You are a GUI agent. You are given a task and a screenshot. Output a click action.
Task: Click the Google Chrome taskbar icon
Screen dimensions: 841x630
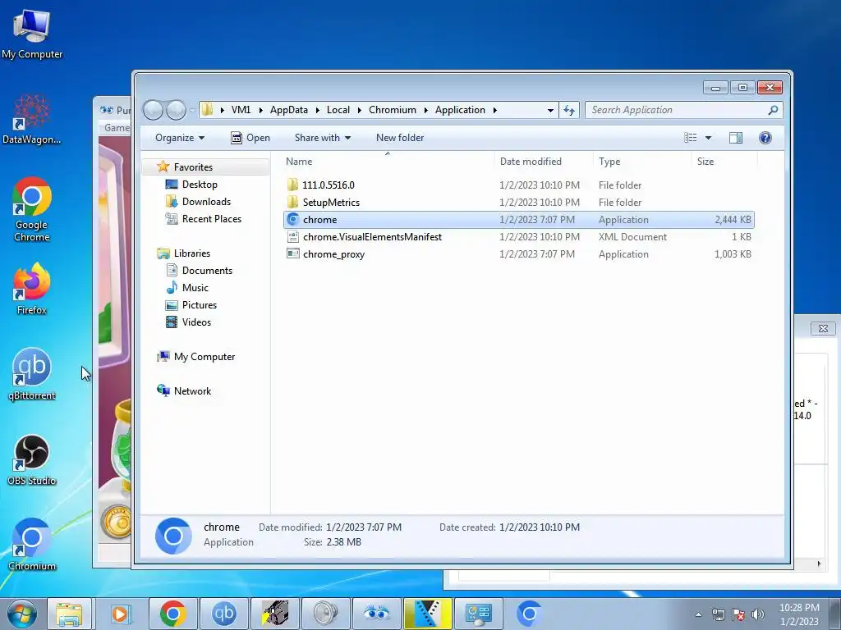pyautogui.click(x=172, y=614)
